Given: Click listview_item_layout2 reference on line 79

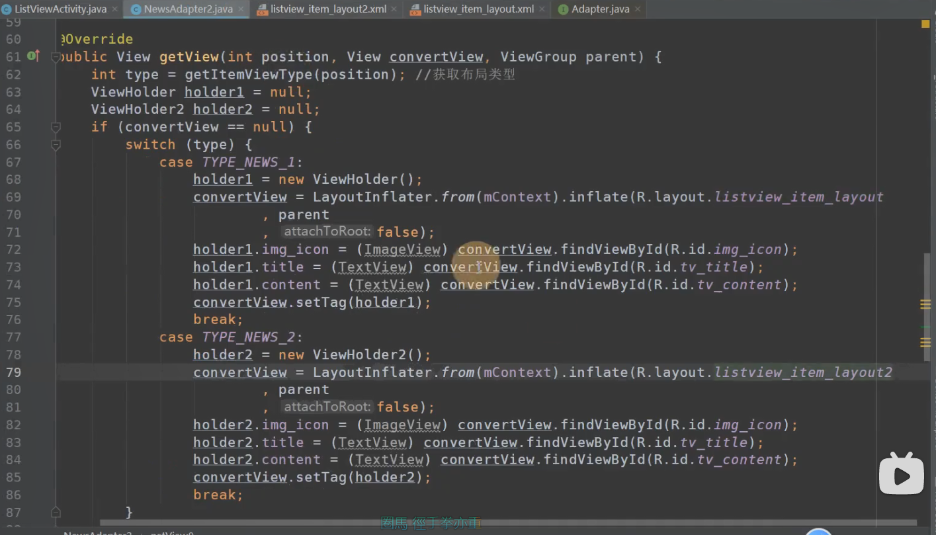Looking at the screenshot, I should pos(803,372).
